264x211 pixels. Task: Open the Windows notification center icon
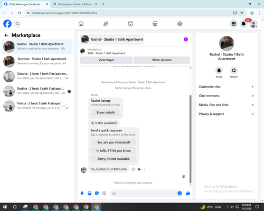pyautogui.click(x=257, y=207)
